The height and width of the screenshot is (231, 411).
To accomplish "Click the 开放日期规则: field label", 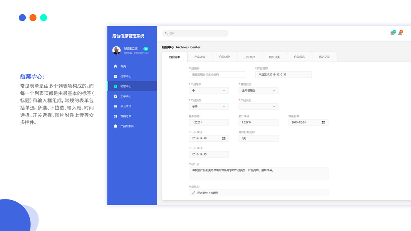I will pyautogui.click(x=247, y=132).
